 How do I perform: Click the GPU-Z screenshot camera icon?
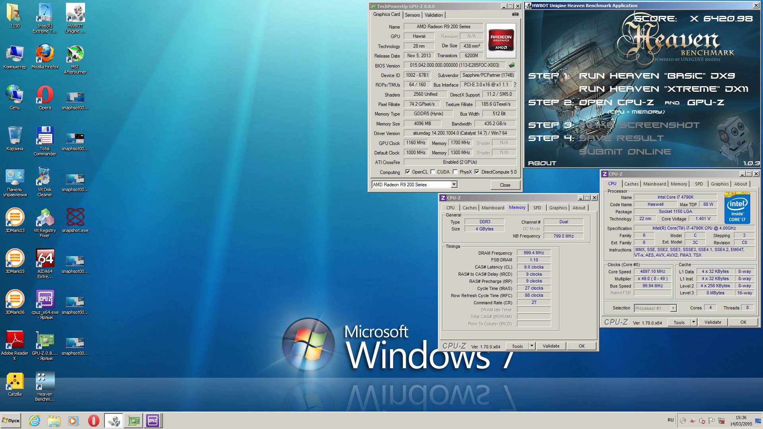tap(515, 14)
